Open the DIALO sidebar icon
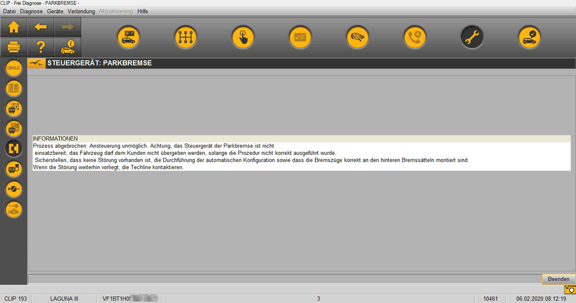This screenshot has height=303, width=576. 13,68
